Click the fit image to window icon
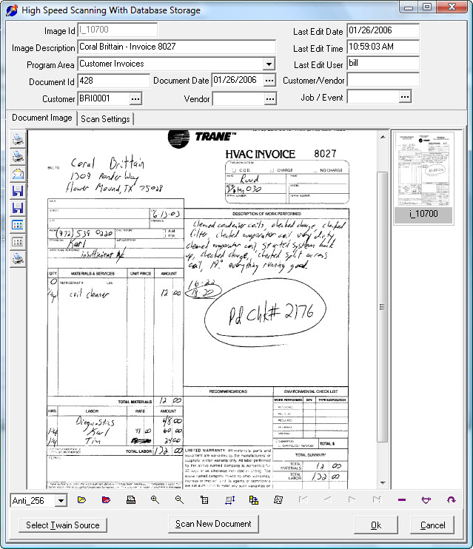The height and width of the screenshot is (549, 473). click(204, 500)
